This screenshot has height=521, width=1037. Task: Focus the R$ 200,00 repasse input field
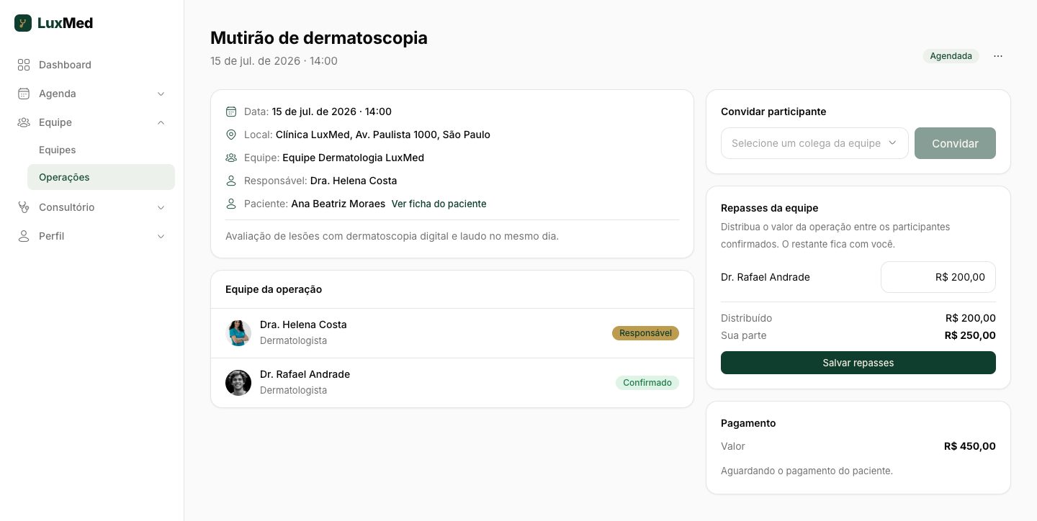(x=938, y=277)
